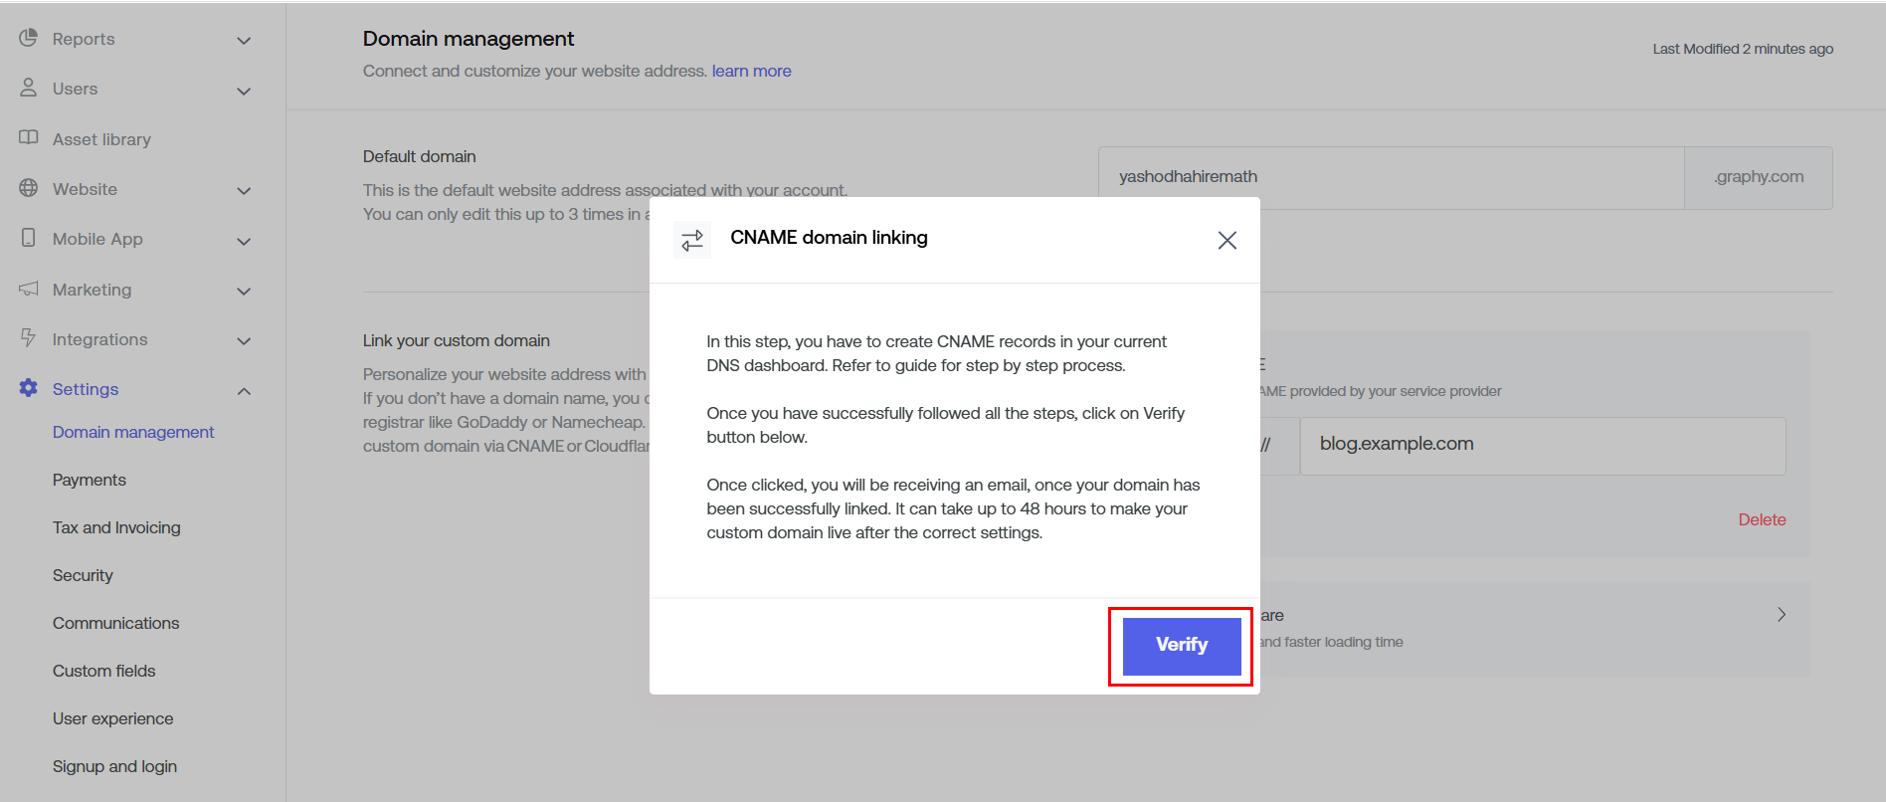This screenshot has height=802, width=1886.
Task: Close the CNAME domain linking dialog
Action: (1226, 240)
